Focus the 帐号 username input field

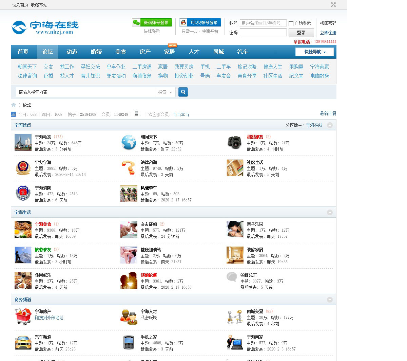(263, 23)
